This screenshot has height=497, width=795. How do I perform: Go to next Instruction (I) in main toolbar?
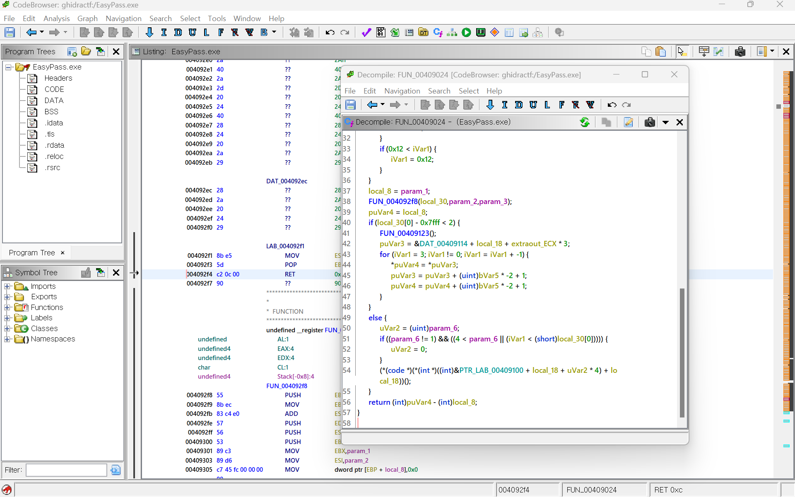pyautogui.click(x=164, y=32)
